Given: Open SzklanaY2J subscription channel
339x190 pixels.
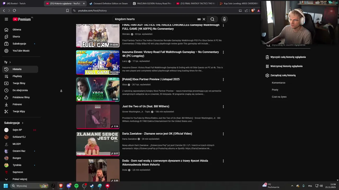Looking at the screenshot, I should (x=20, y=137).
